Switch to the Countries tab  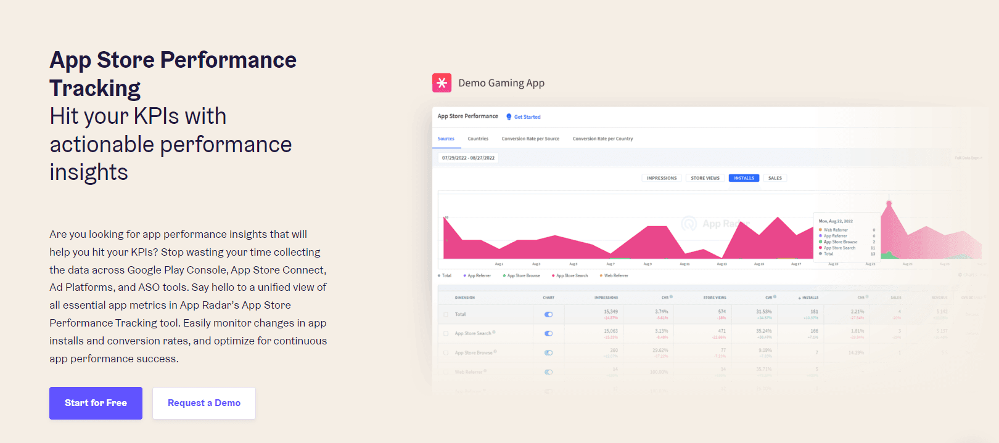pyautogui.click(x=477, y=139)
